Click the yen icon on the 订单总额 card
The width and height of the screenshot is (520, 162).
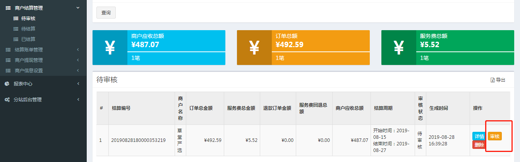[254, 48]
